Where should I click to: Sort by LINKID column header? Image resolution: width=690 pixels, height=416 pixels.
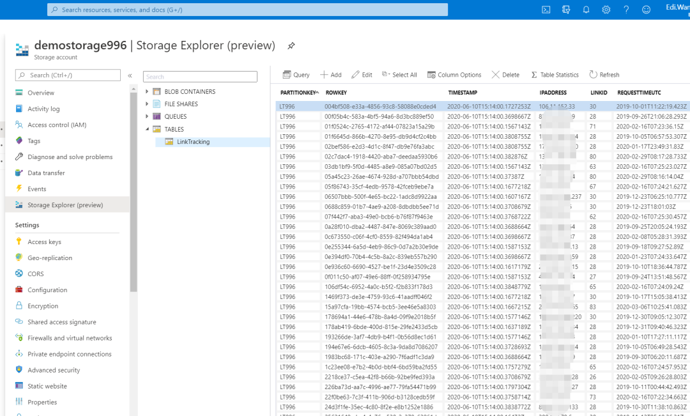(599, 93)
